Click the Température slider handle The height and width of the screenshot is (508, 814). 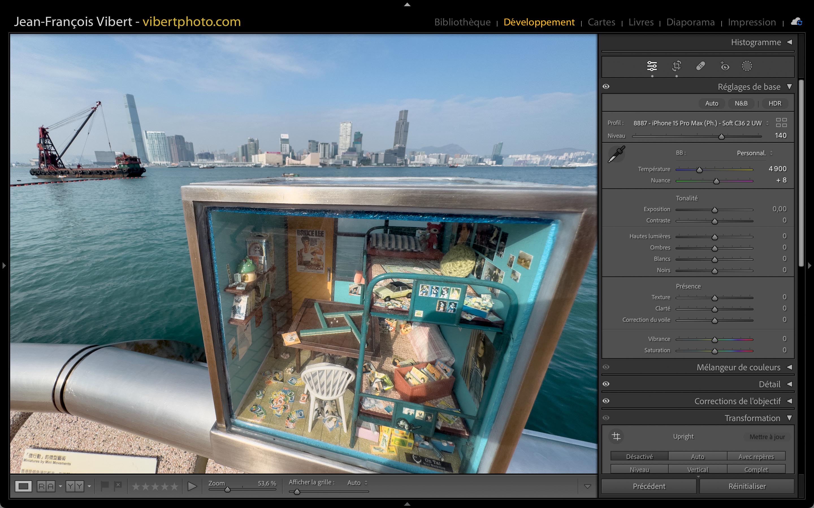tap(699, 170)
